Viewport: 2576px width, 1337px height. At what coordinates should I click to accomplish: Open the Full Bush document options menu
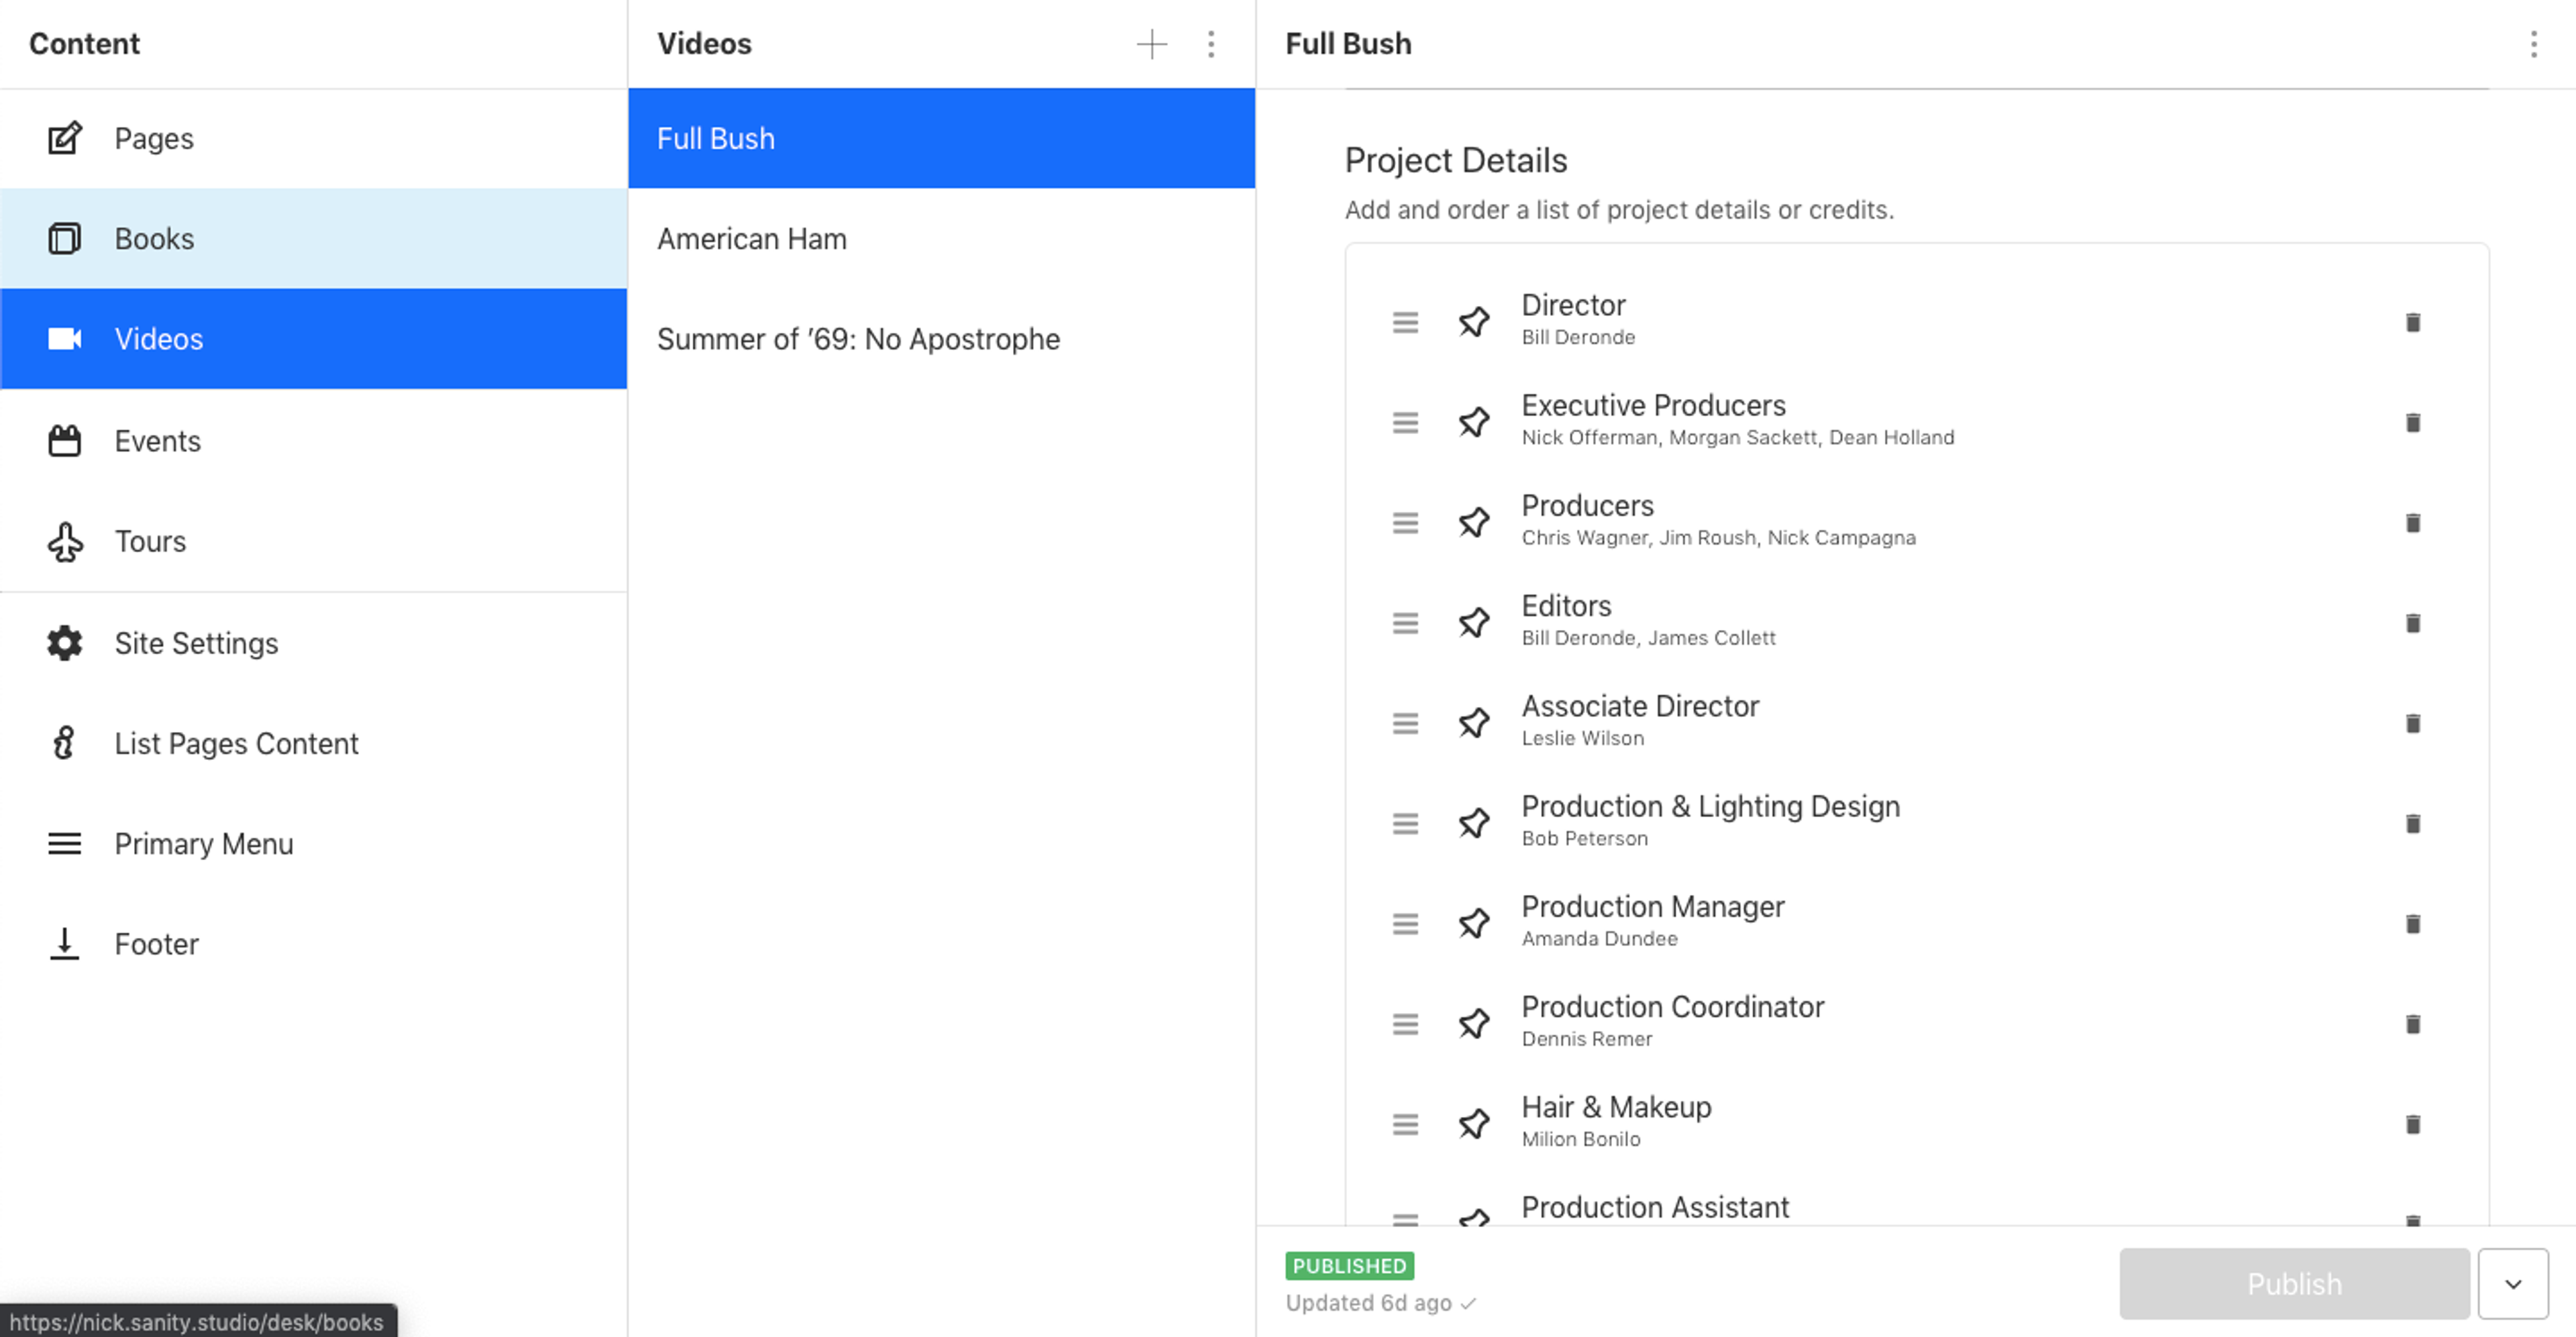[2533, 44]
